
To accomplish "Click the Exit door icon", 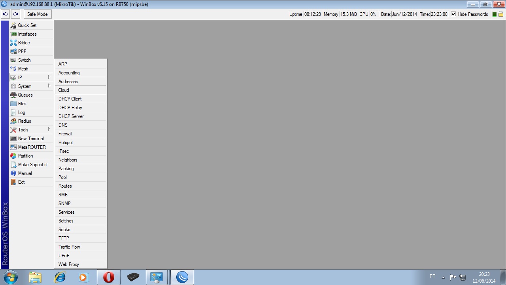I will point(13,182).
